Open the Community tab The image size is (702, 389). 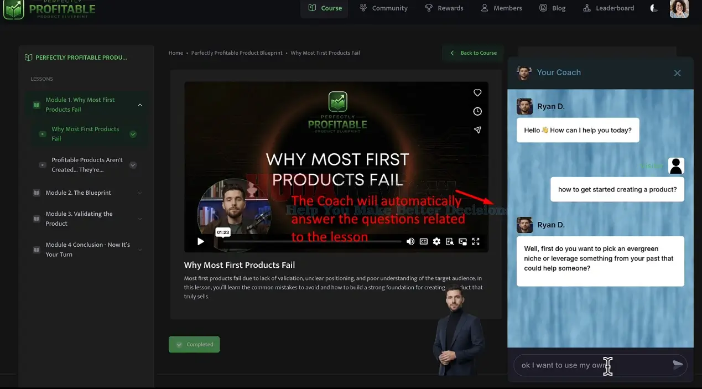[x=383, y=8]
